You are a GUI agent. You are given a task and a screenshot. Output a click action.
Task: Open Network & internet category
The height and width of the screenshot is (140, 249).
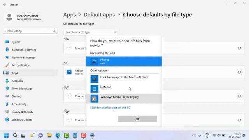point(30,58)
